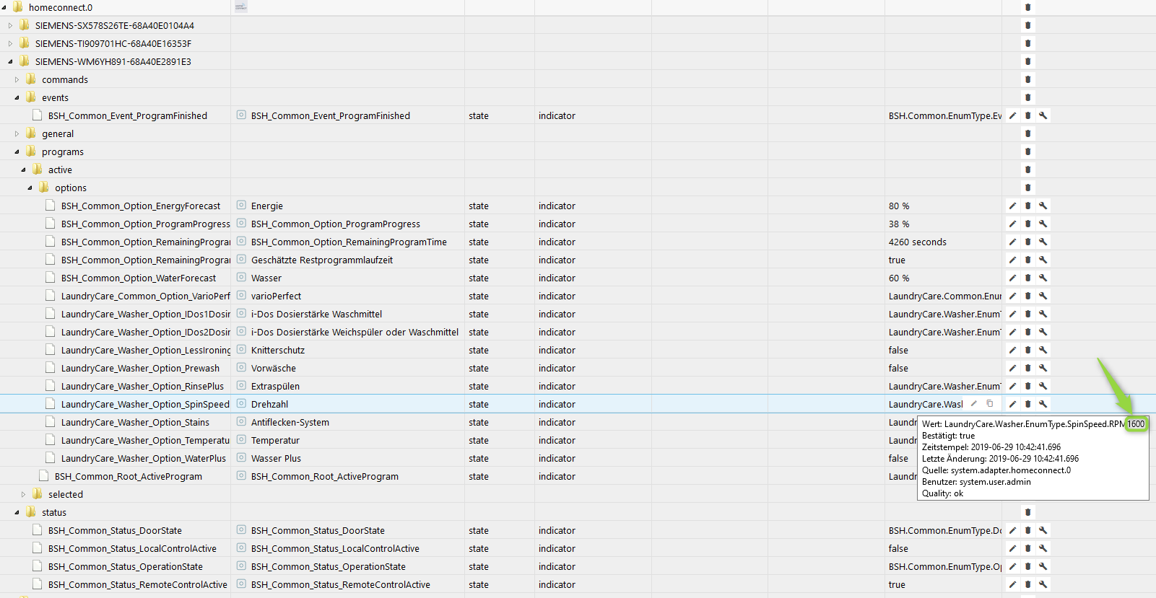Select LaundryCare_Washer_Option_Prewash tree item
The height and width of the screenshot is (598, 1156).
click(x=140, y=368)
